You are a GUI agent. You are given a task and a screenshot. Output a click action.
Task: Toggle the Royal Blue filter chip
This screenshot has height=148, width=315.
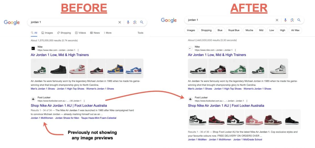[234, 30]
